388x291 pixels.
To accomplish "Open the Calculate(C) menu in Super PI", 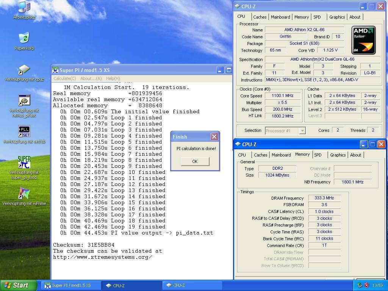I will [x=65, y=78].
